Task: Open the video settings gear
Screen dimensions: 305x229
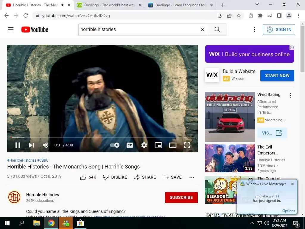Action: point(144,145)
